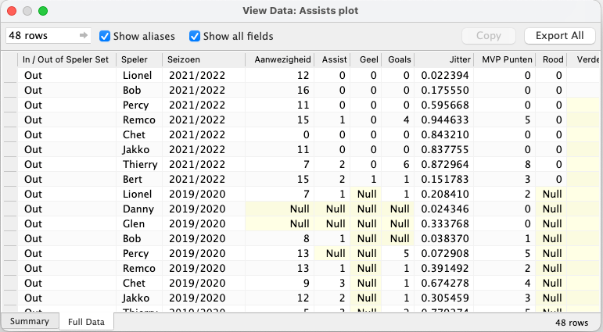Image resolution: width=603 pixels, height=332 pixels.
Task: Click the Rood column header
Action: pyautogui.click(x=552, y=59)
